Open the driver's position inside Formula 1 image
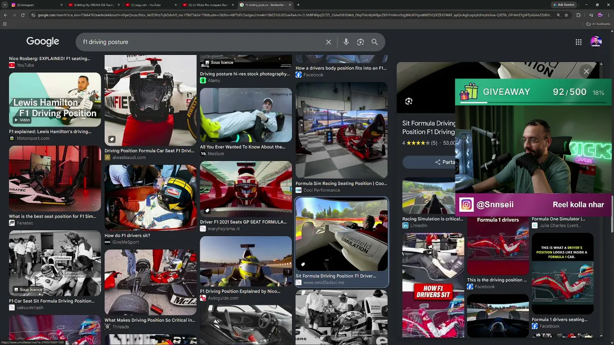The width and height of the screenshot is (614, 345). [563, 274]
